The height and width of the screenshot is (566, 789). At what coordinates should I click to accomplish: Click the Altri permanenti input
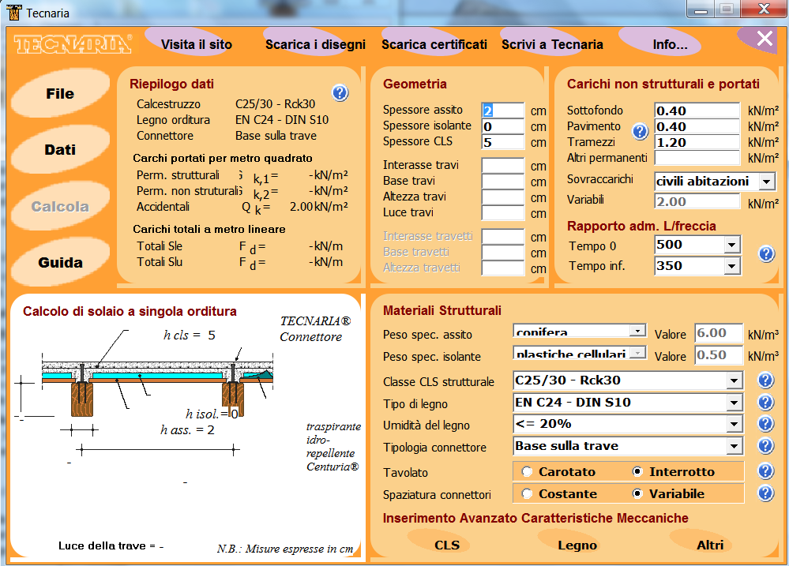[697, 157]
